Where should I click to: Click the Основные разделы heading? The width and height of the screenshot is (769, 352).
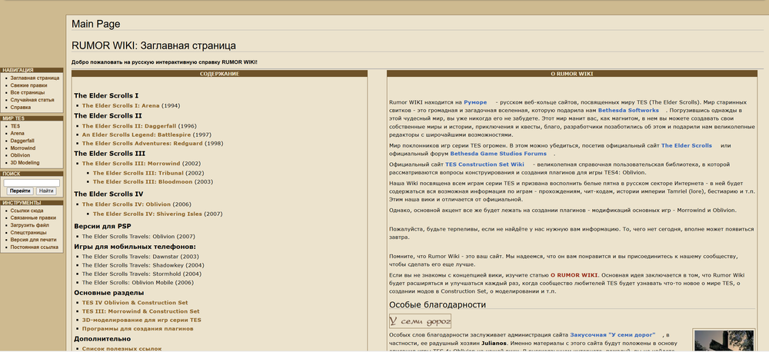coord(109,293)
